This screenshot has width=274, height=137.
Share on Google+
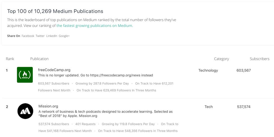[64, 36]
